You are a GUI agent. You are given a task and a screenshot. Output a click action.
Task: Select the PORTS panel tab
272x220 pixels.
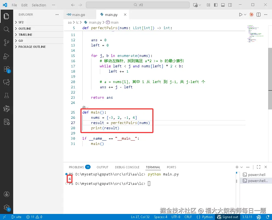point(171,167)
